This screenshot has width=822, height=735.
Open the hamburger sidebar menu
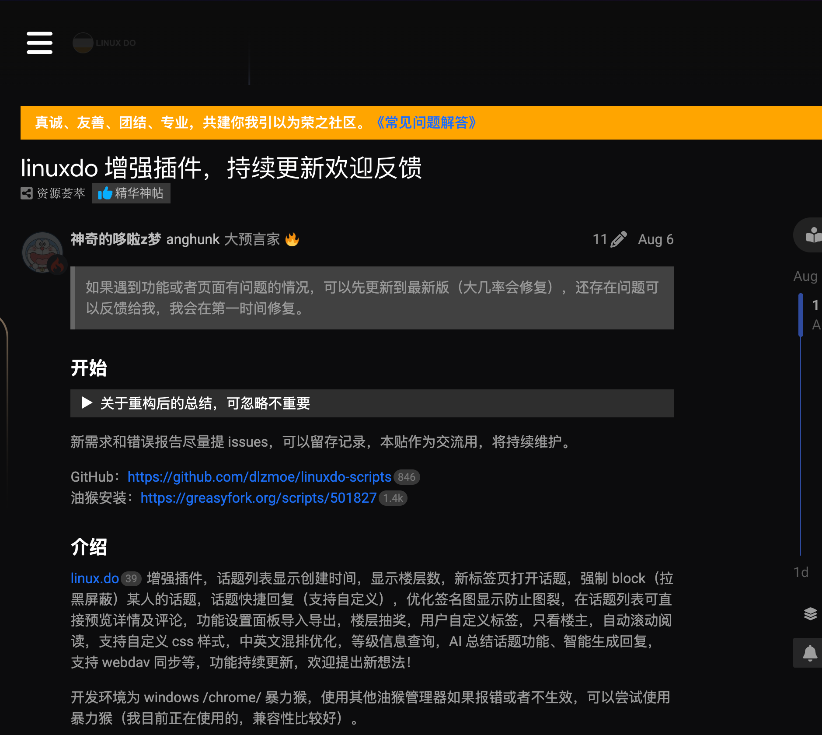click(x=39, y=42)
